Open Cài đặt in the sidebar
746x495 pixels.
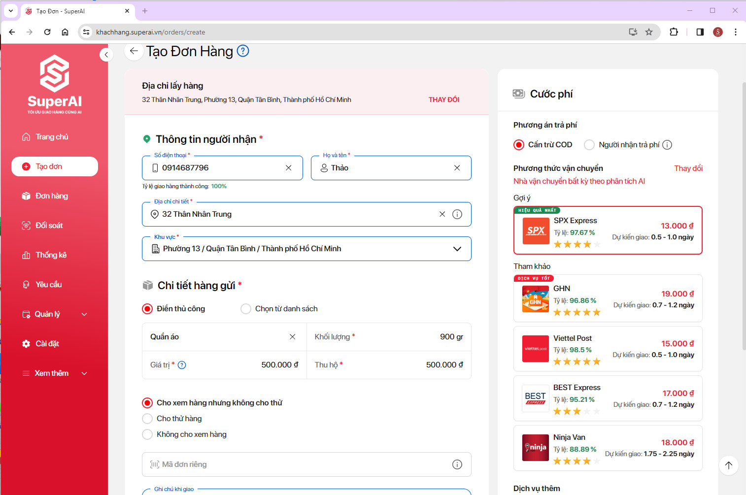[x=54, y=344]
